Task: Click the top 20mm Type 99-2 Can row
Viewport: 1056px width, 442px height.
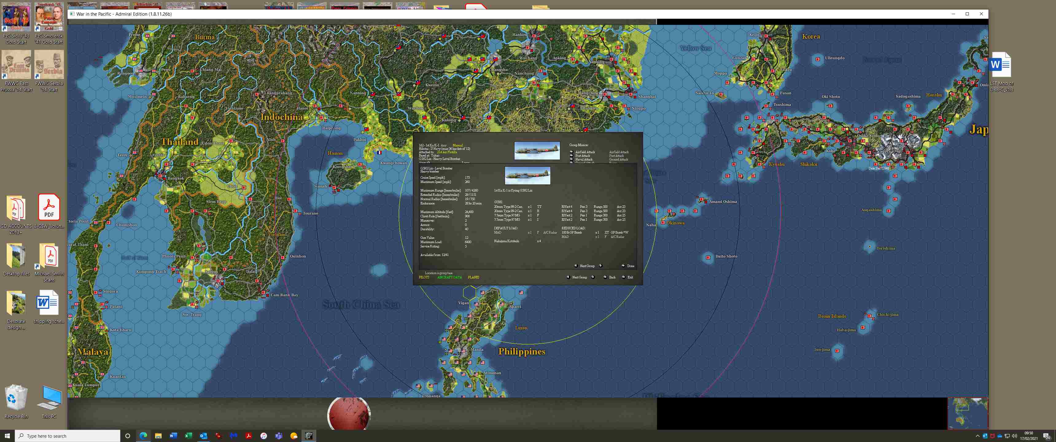Action: click(560, 207)
